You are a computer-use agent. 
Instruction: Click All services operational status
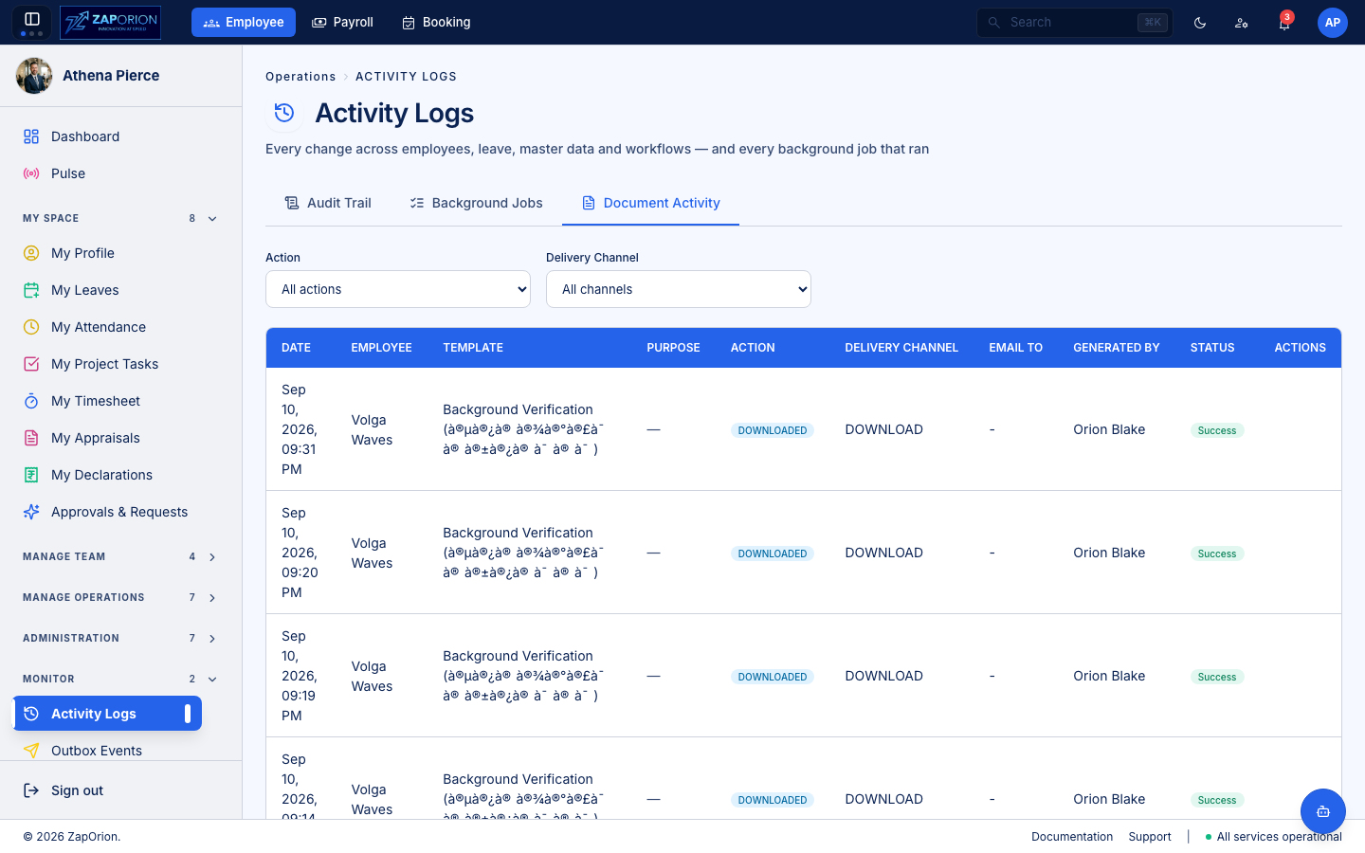(1273, 837)
